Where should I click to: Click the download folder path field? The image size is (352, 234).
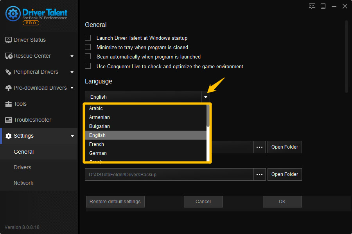[233, 147]
